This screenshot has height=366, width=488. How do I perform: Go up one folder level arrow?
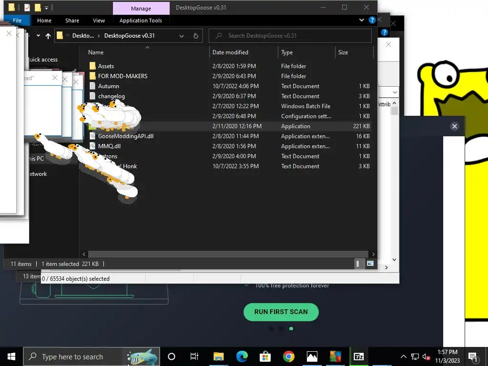48,36
